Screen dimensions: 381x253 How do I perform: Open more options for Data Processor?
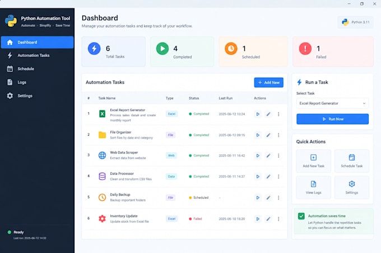[x=278, y=176]
